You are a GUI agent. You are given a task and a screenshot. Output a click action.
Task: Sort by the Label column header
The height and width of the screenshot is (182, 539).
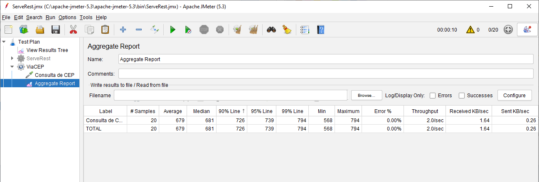point(106,111)
